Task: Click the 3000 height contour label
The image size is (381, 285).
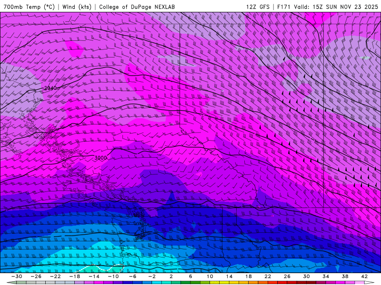Action: tap(100, 158)
